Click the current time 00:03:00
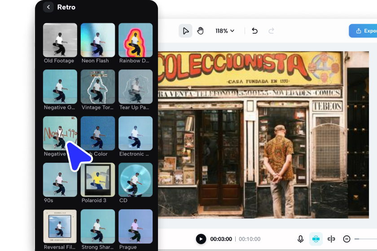 pyautogui.click(x=221, y=239)
